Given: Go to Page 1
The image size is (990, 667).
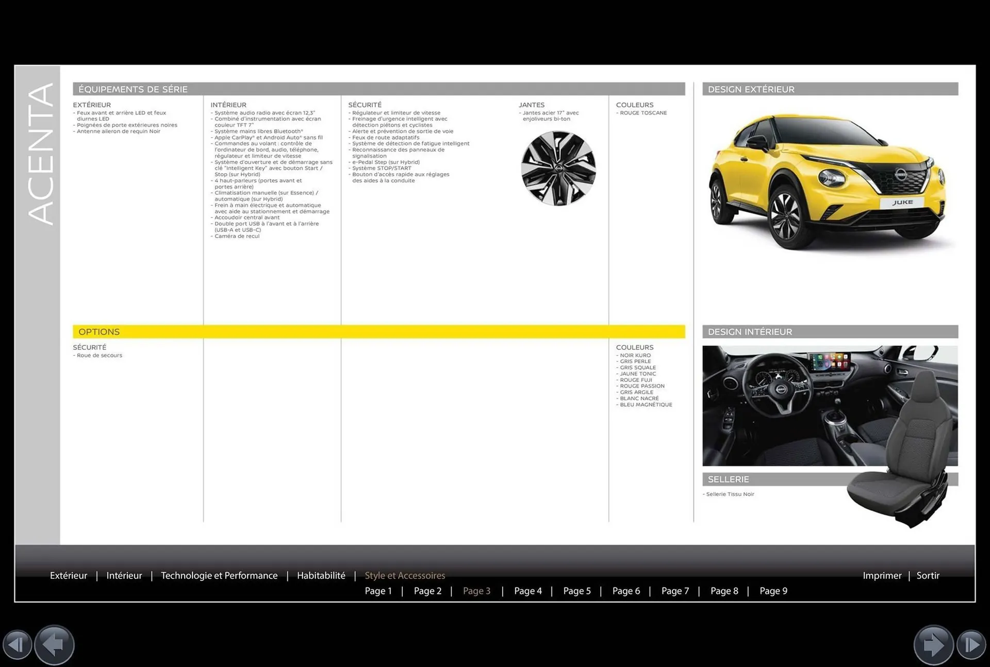Looking at the screenshot, I should pos(378,591).
